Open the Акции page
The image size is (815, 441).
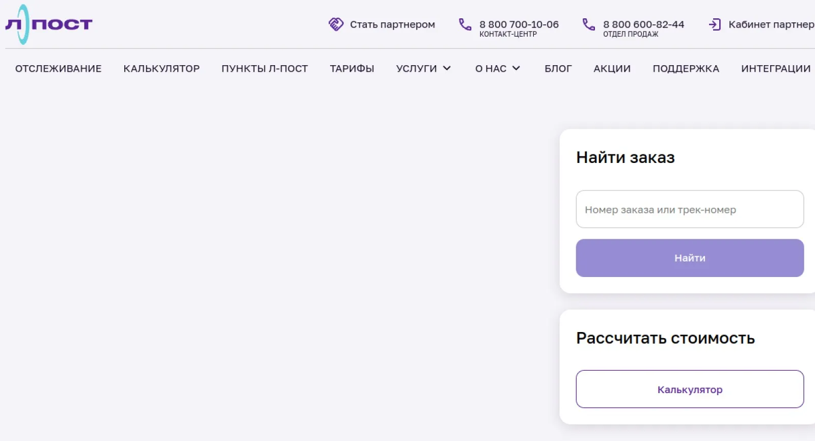click(612, 69)
